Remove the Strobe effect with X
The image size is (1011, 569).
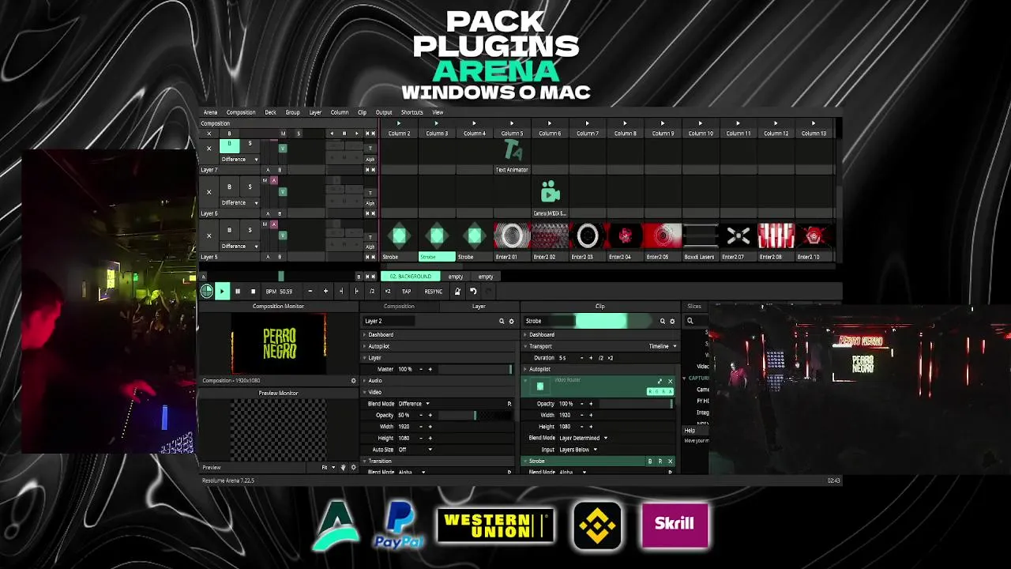[670, 462]
